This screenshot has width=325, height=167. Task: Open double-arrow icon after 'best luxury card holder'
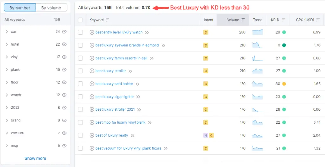pos(137,84)
